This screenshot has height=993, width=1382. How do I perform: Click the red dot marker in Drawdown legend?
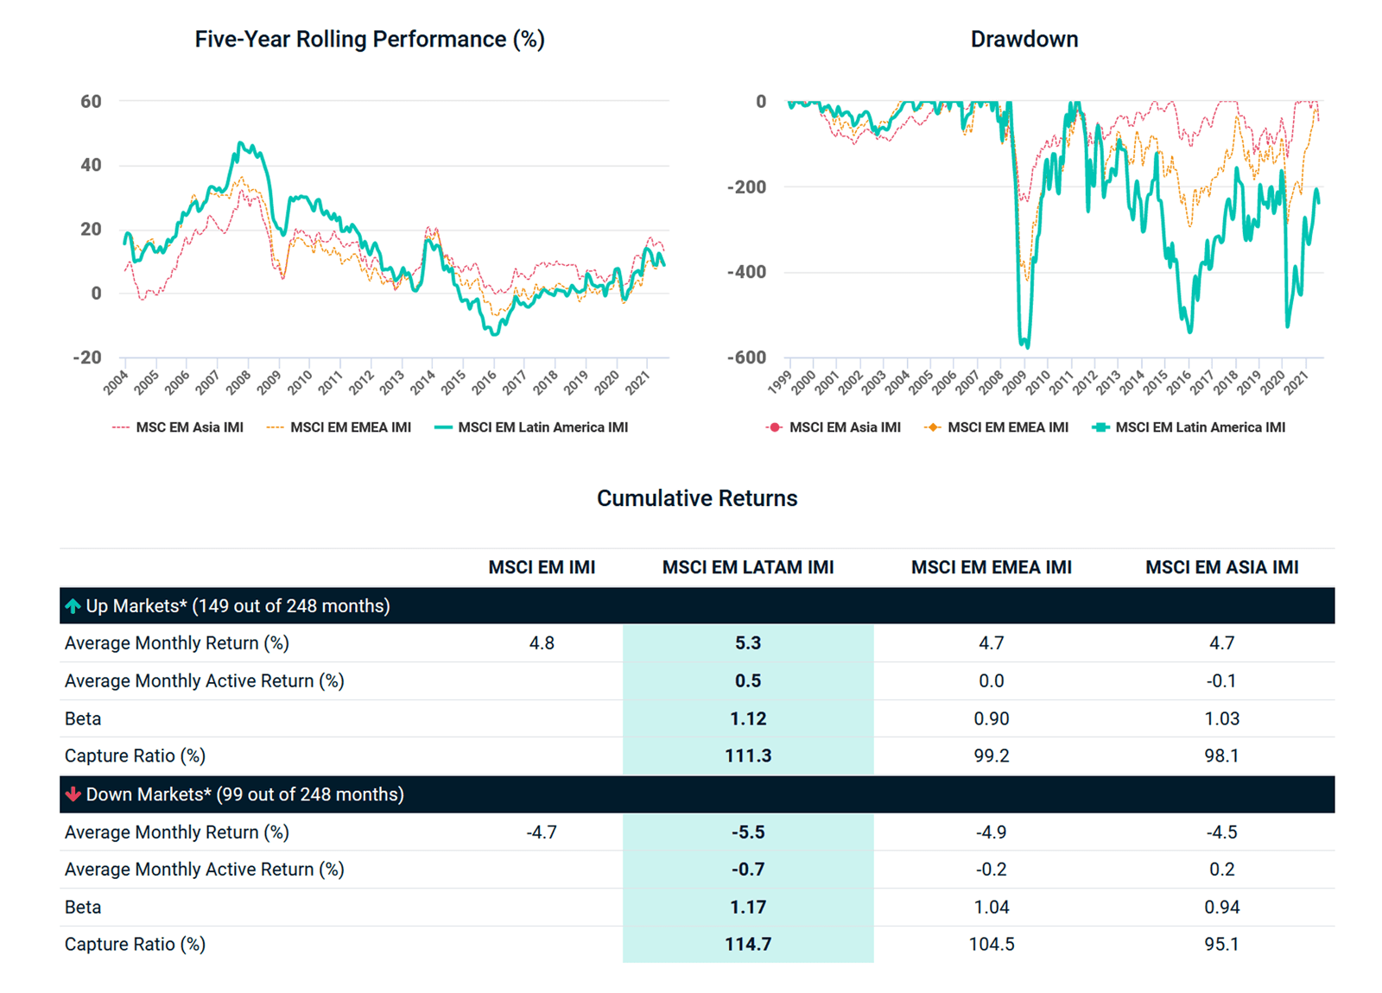click(x=774, y=427)
